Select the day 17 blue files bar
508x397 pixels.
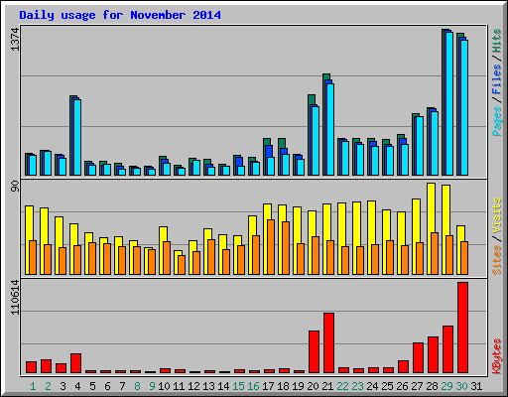coord(269,151)
